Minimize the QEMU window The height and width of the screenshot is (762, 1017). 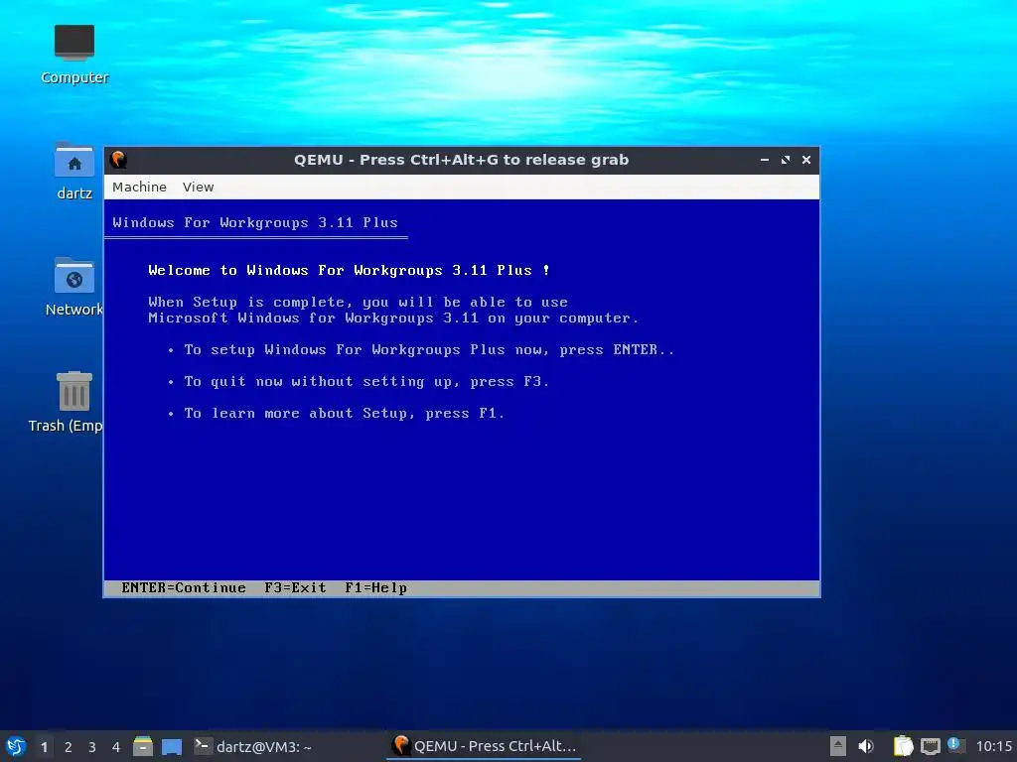point(765,160)
